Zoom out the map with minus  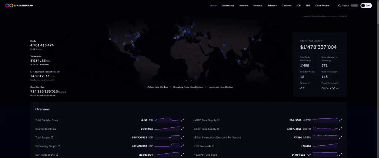191,80
